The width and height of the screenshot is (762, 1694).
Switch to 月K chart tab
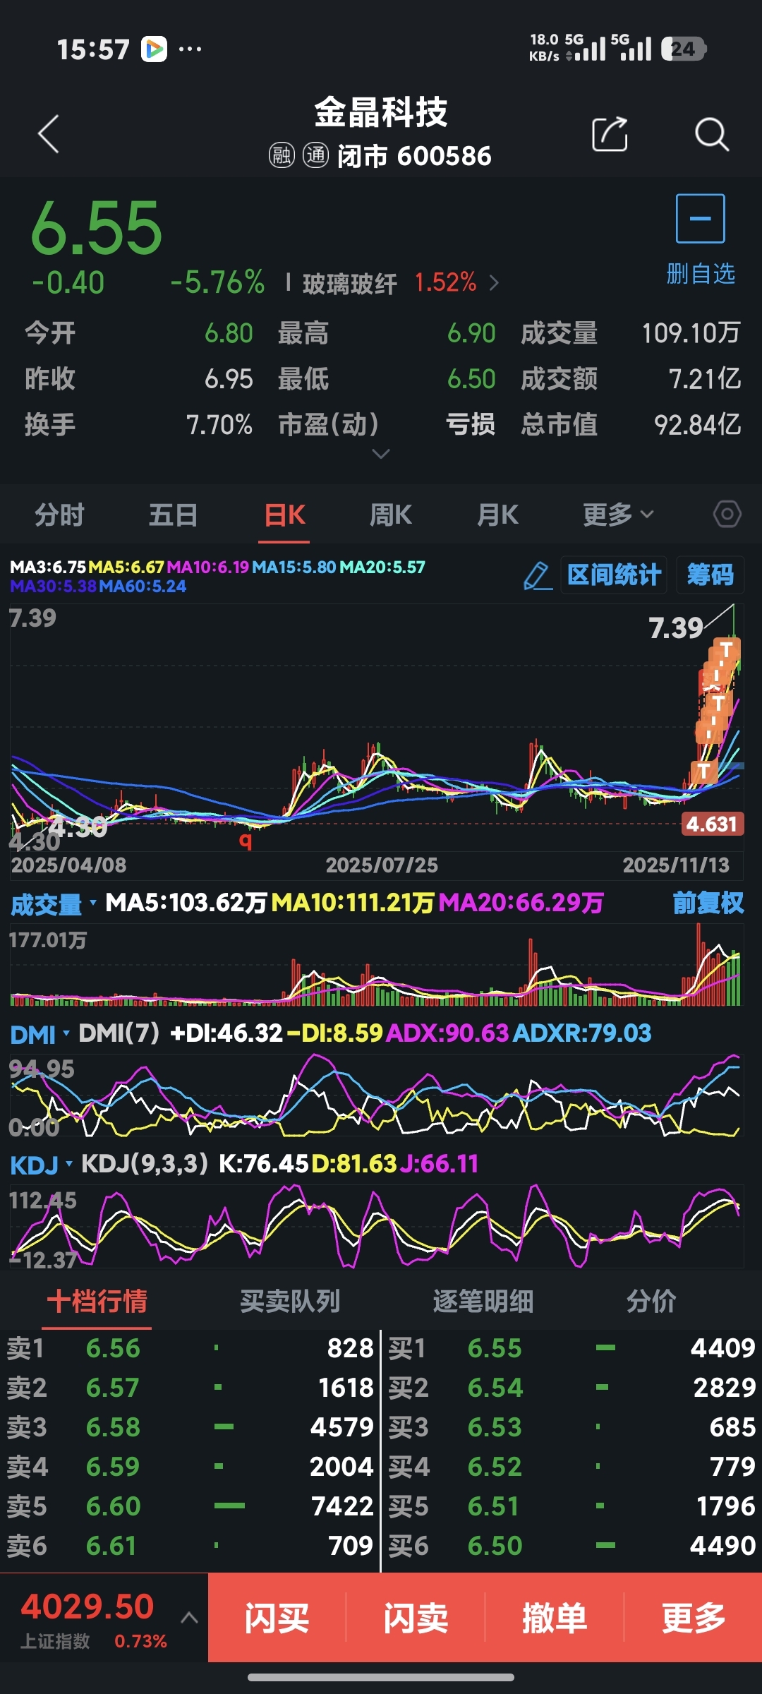click(x=497, y=515)
